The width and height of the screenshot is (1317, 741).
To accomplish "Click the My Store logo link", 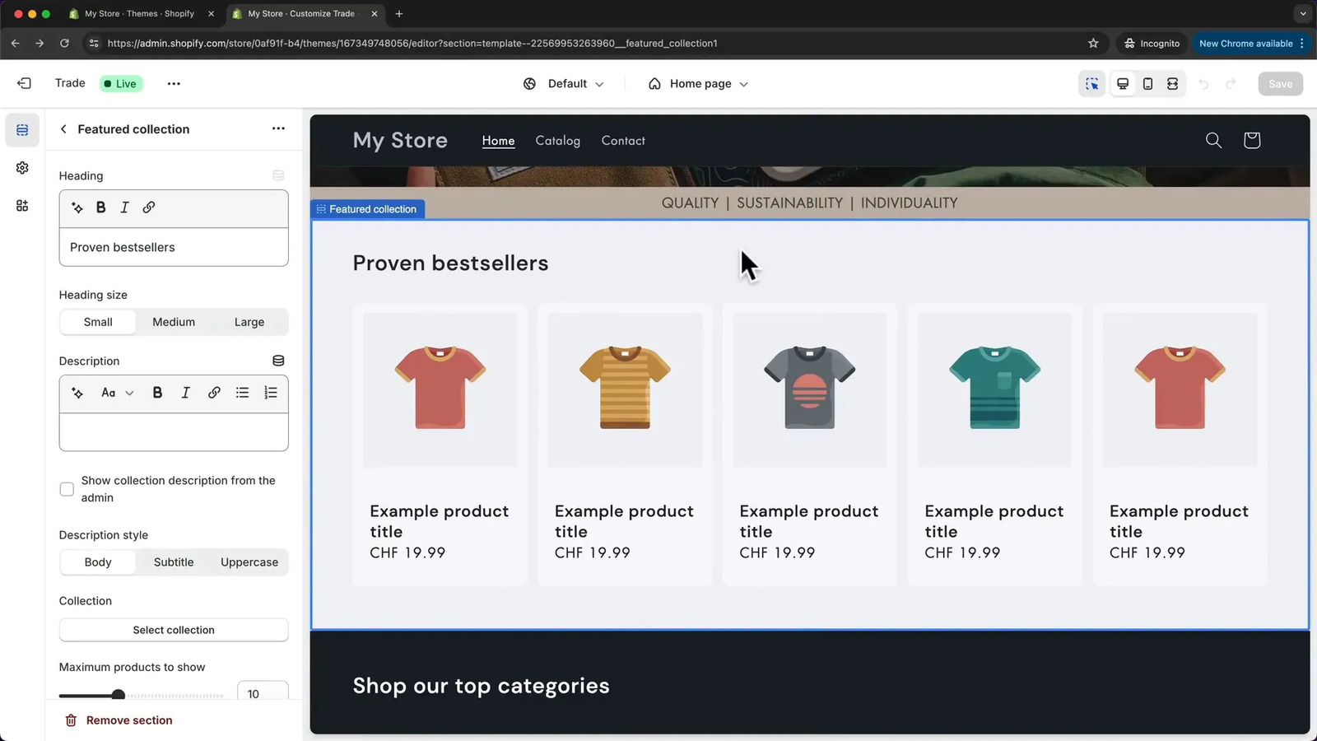I will click(x=400, y=141).
